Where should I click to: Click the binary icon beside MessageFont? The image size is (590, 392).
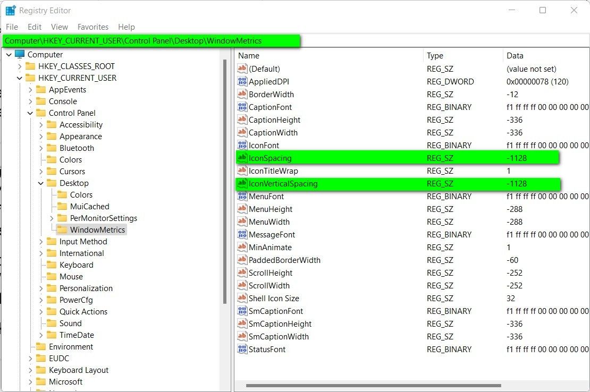coord(242,234)
